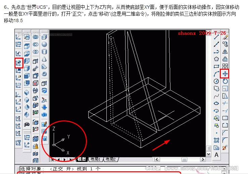Screen dimensions: 248x174
Task: Pick the Arc draw tool
Action: 216,74
